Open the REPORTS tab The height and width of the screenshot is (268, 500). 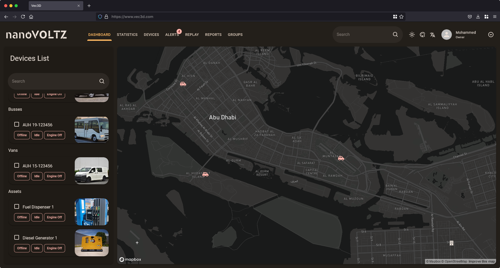(213, 35)
